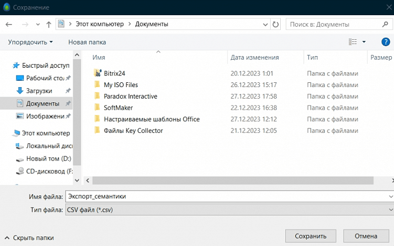Cancel with the 'Отмена' button
Viewport: 394px width, 246px height.
[x=366, y=236]
